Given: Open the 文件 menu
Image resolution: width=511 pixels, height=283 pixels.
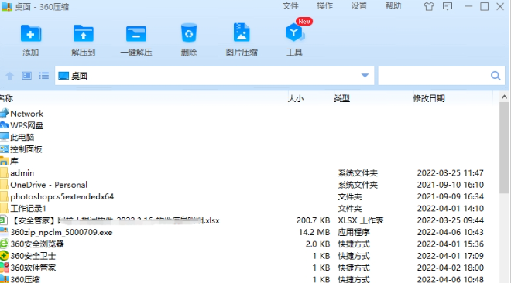Looking at the screenshot, I should click(x=290, y=6).
